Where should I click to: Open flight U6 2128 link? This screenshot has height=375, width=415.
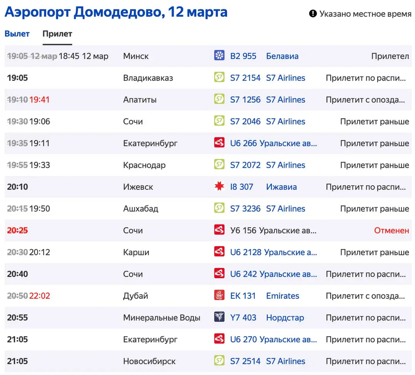point(246,252)
